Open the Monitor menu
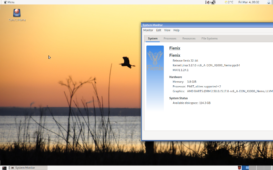Screen dimensions: 273x170 coord(148,30)
